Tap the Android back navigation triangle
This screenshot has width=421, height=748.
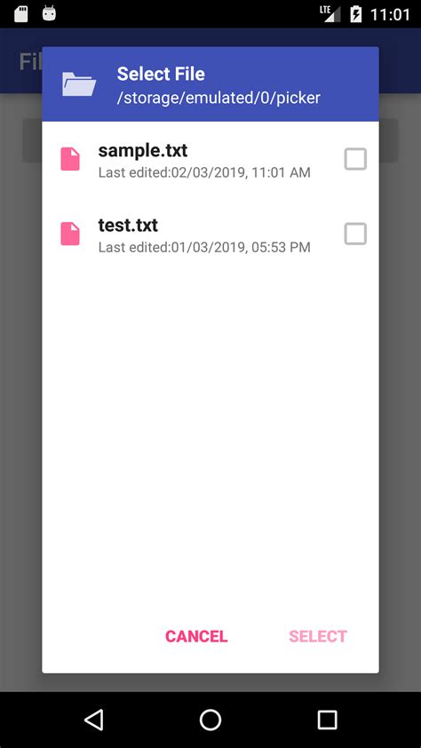94,720
